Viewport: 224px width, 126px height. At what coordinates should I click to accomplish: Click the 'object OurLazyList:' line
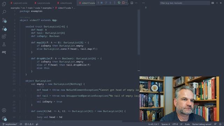[x=39, y=81]
